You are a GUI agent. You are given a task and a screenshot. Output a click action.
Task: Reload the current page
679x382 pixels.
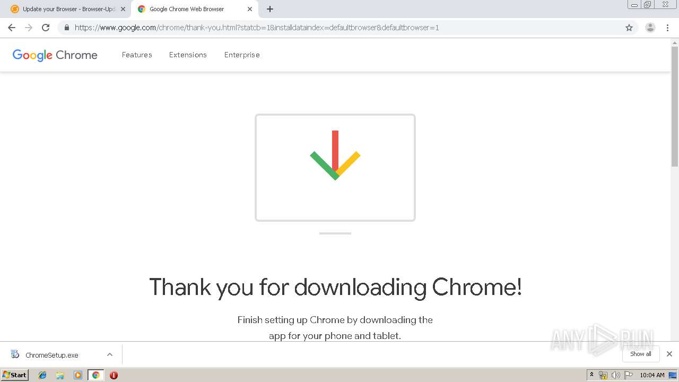click(x=46, y=28)
